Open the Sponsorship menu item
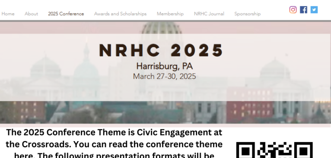Screen dimensions: 331x158 (x=248, y=14)
